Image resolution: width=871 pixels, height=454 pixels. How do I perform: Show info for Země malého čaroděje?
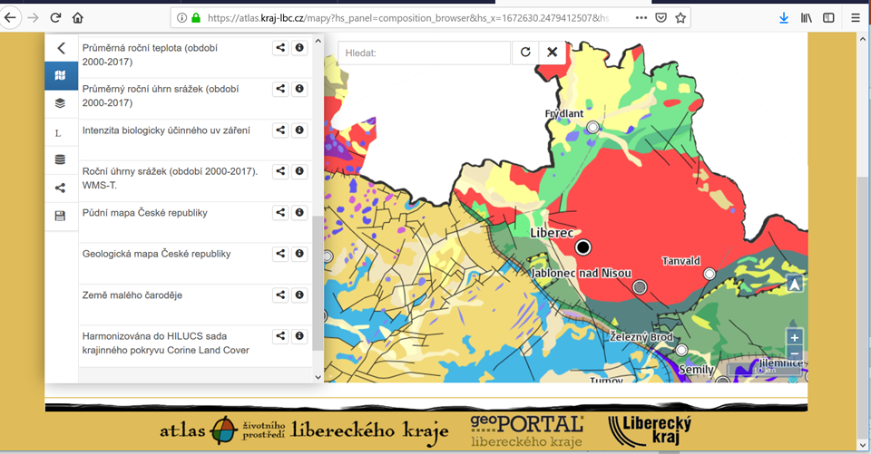299,295
